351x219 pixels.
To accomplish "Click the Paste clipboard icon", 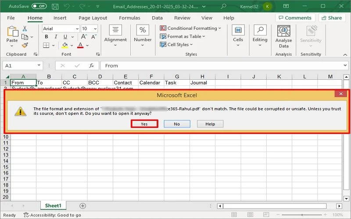I will [12, 31].
